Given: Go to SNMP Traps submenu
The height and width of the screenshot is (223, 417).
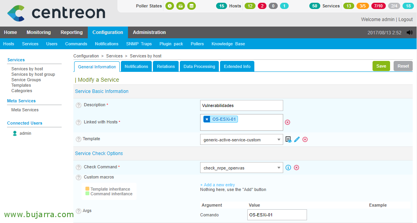Looking at the screenshot, I should pyautogui.click(x=139, y=44).
